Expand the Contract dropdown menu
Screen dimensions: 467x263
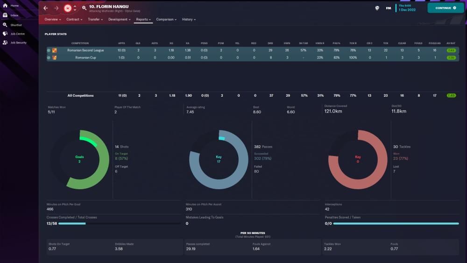pos(74,20)
